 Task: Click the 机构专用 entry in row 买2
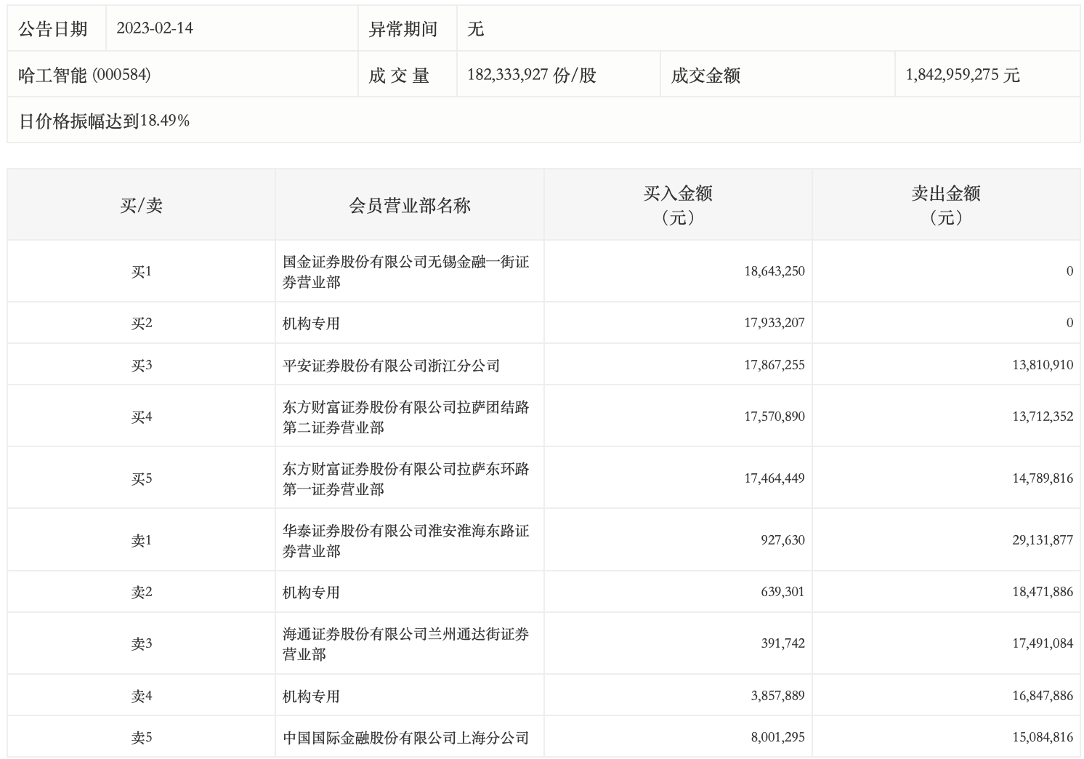(311, 324)
